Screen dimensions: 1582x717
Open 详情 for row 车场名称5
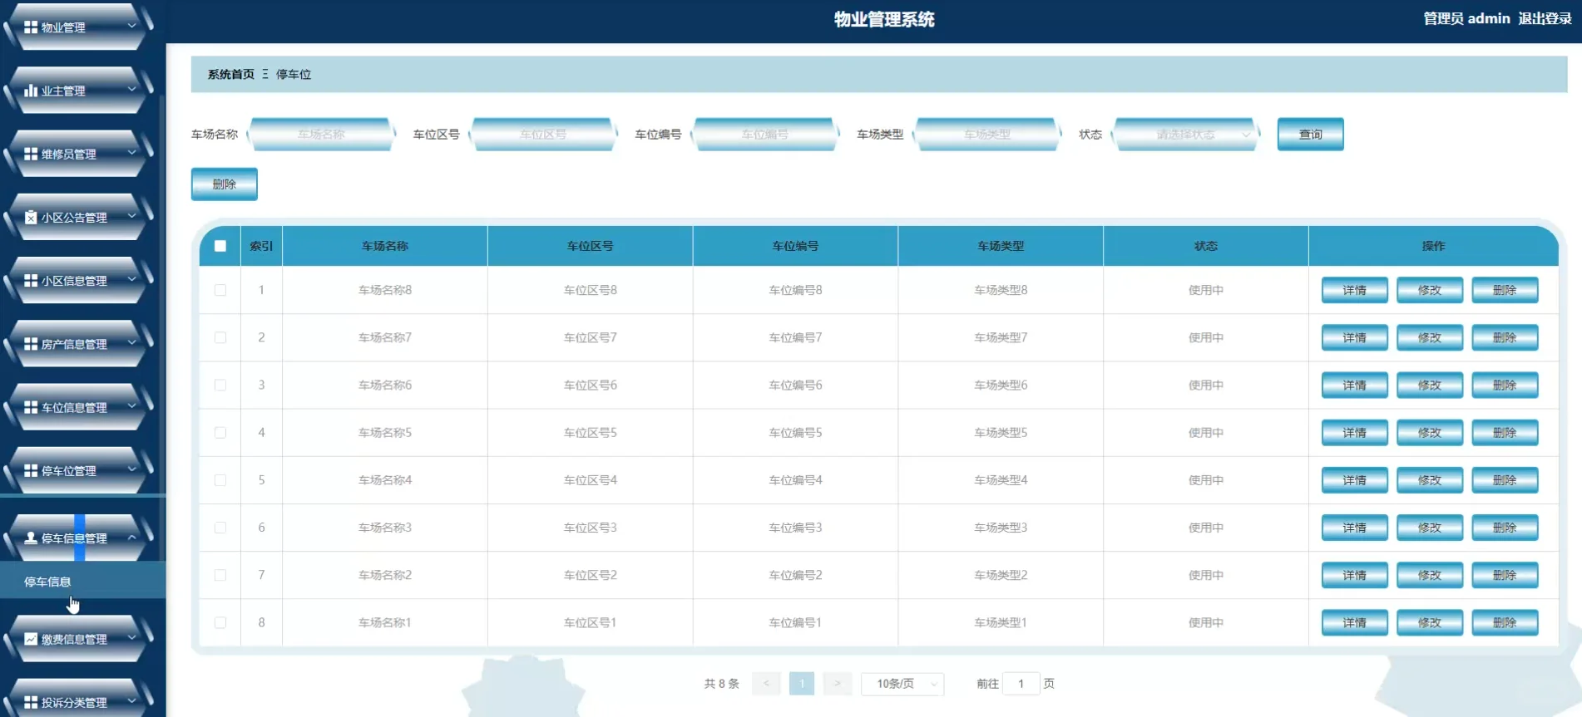click(x=1354, y=432)
